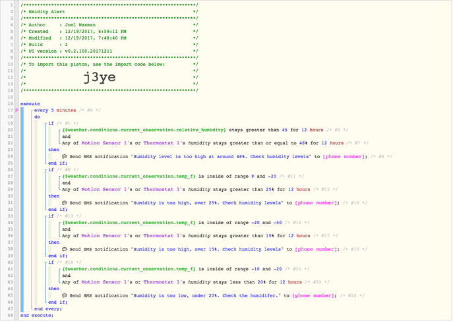455x323 pixels.
Task: Click line number 17 in the gutter
Action: (x=10, y=111)
